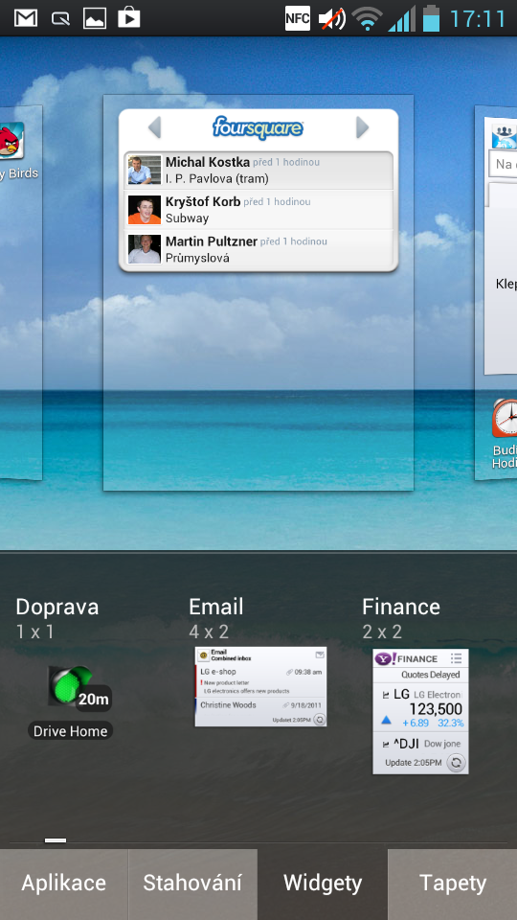Tap the picture notification icon in status bar
The image size is (517, 920).
[95, 18]
